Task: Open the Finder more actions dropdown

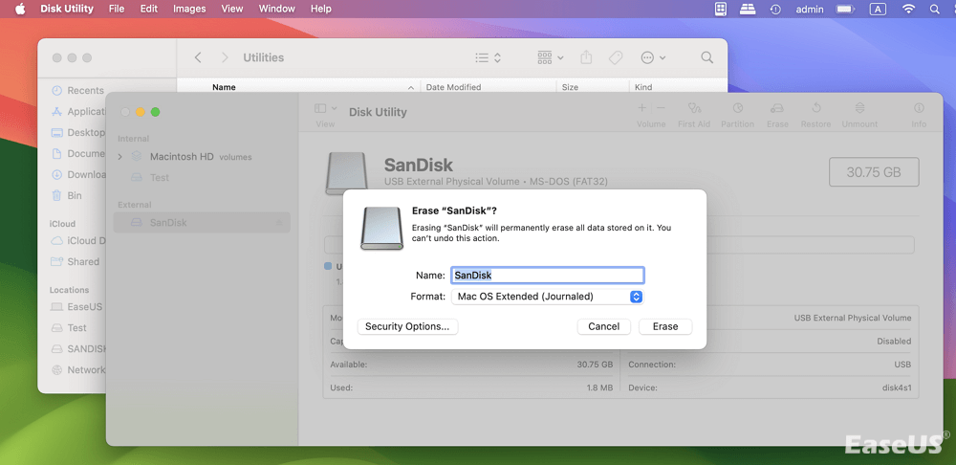Action: pyautogui.click(x=653, y=57)
